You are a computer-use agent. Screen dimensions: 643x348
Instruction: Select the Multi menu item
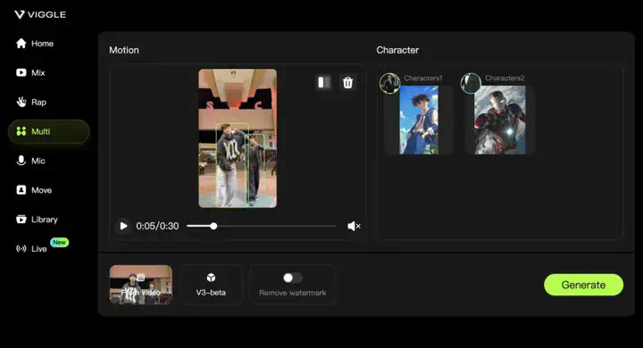[49, 131]
